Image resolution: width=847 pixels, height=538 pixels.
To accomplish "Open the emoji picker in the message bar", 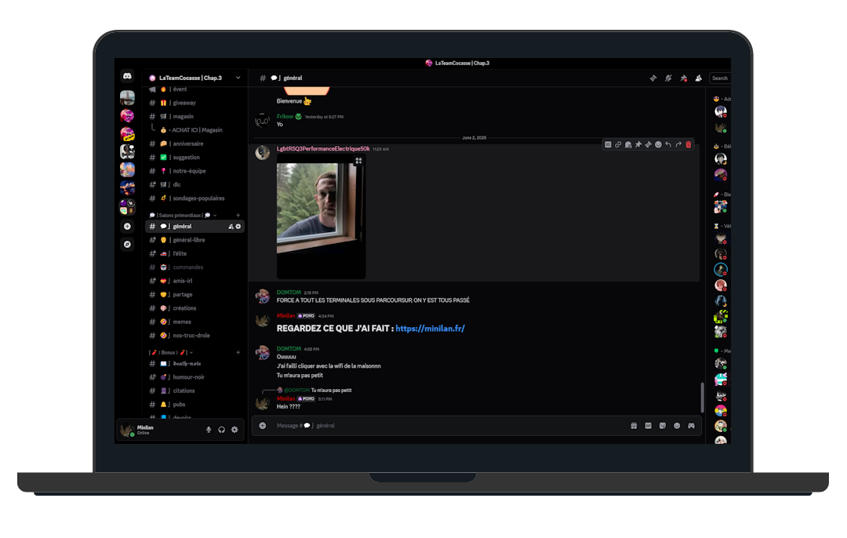I will pos(676,426).
